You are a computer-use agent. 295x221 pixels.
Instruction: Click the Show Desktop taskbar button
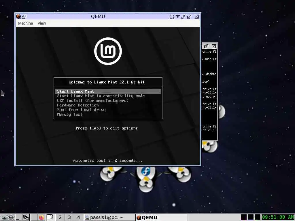(18, 218)
